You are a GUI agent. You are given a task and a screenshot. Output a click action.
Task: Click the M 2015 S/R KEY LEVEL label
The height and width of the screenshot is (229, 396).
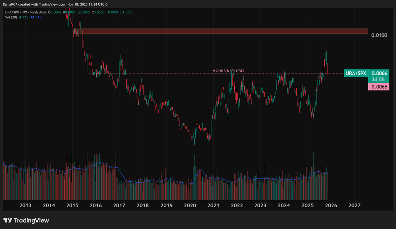click(x=228, y=71)
